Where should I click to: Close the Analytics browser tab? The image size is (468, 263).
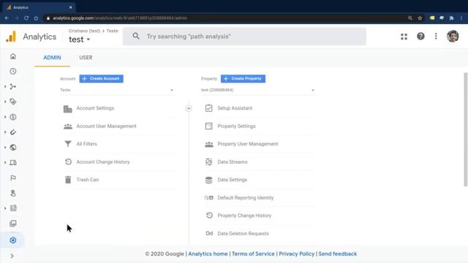pos(71,7)
